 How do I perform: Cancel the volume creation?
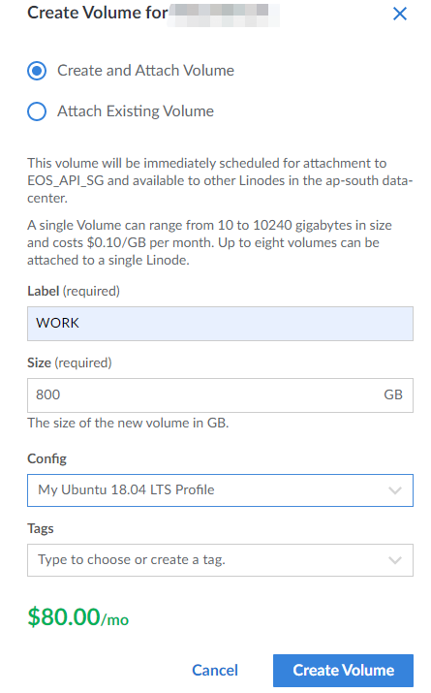[x=215, y=671]
